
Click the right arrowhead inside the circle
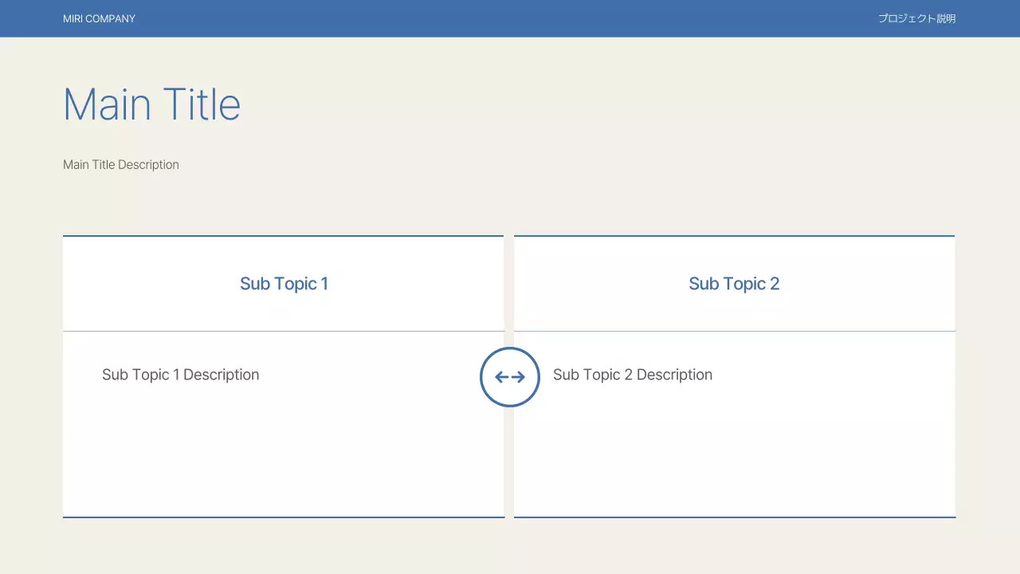[x=520, y=377]
